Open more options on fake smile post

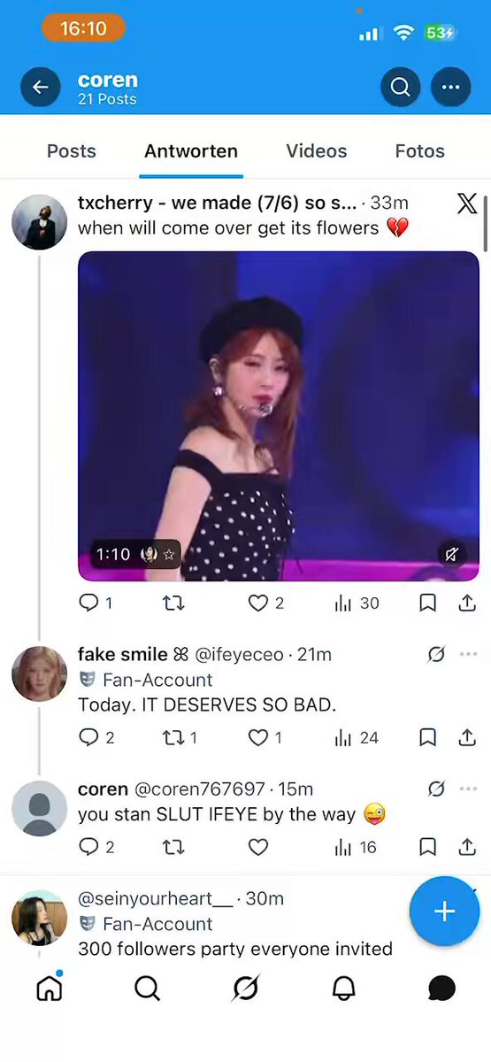(468, 655)
